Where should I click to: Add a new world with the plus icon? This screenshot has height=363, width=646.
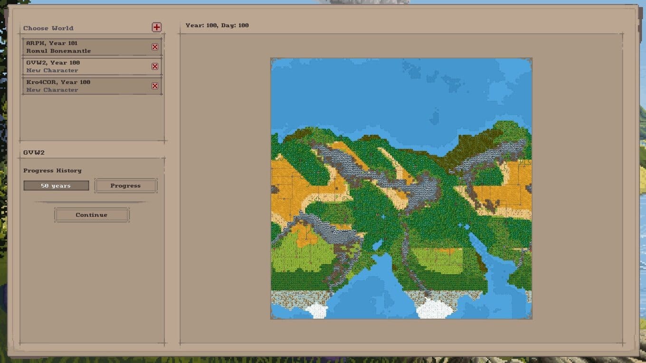click(157, 28)
